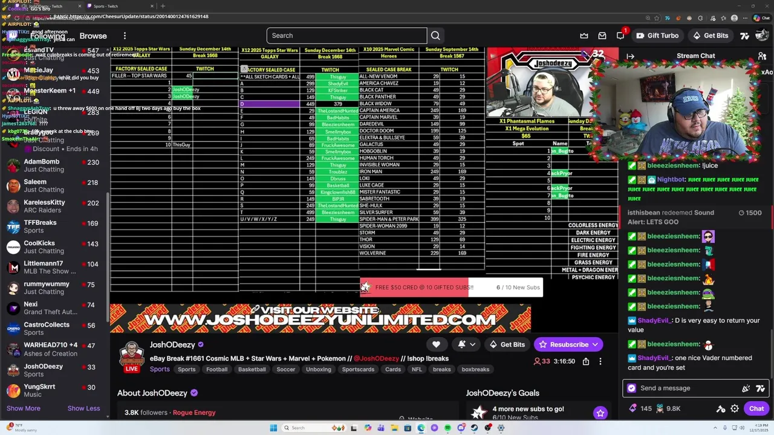Click the purple star on JoshODeezy's Goals
The height and width of the screenshot is (435, 774).
[x=600, y=413]
